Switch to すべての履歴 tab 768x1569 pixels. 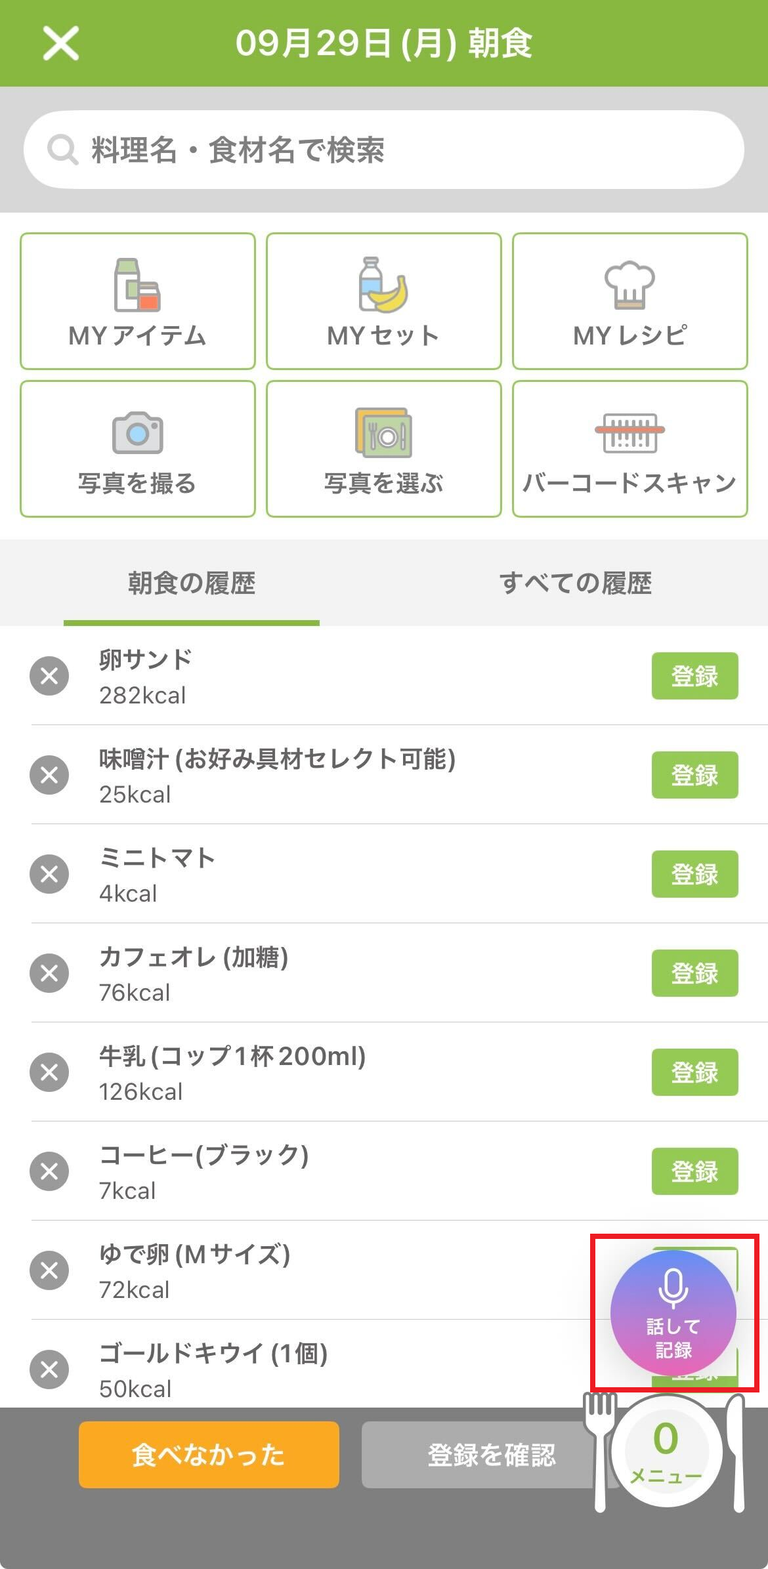576,583
